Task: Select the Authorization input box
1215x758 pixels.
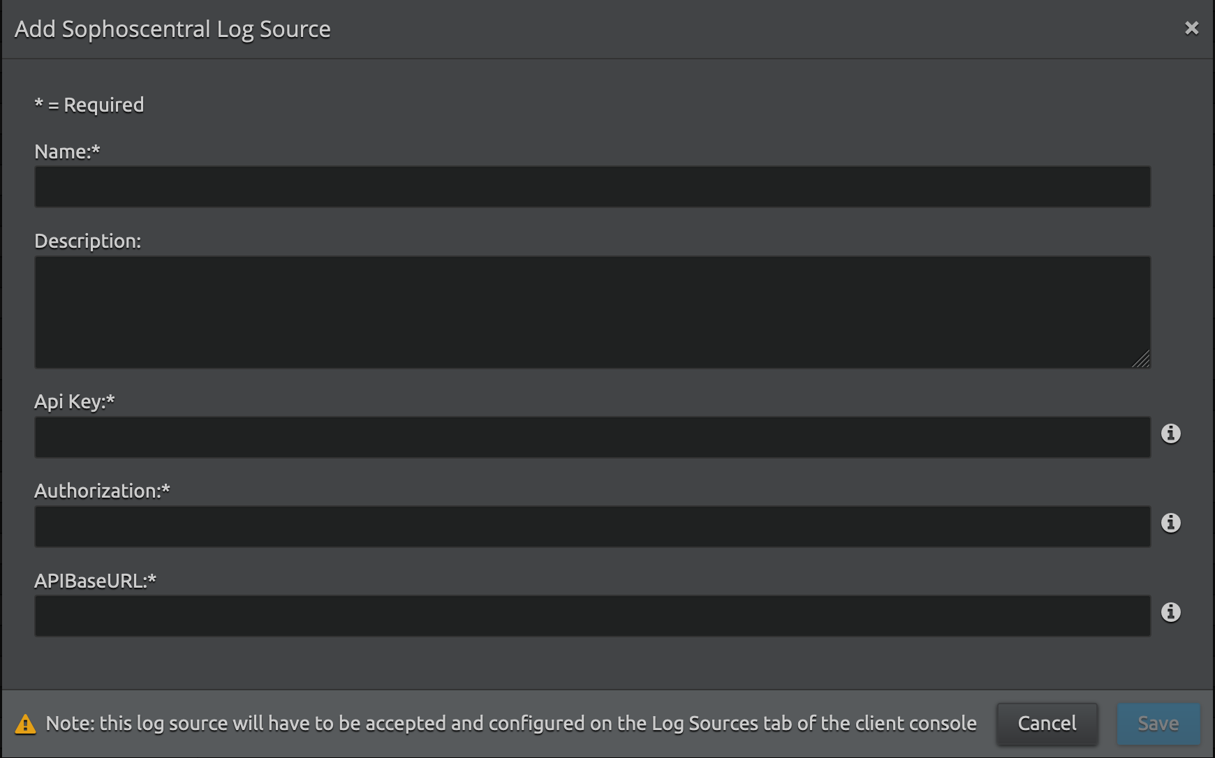Action: [x=592, y=527]
